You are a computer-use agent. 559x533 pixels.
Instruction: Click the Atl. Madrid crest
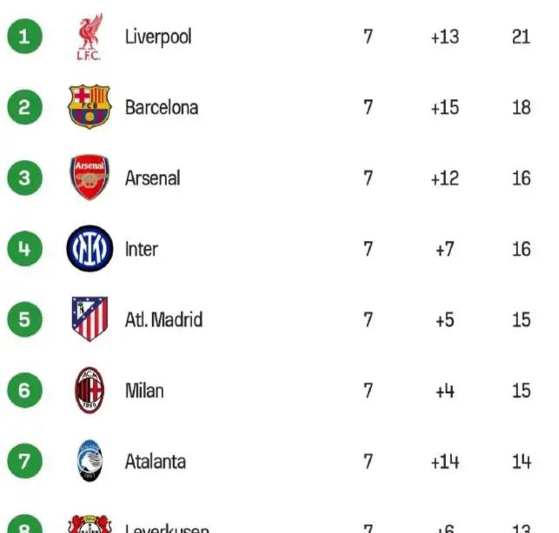coord(89,319)
